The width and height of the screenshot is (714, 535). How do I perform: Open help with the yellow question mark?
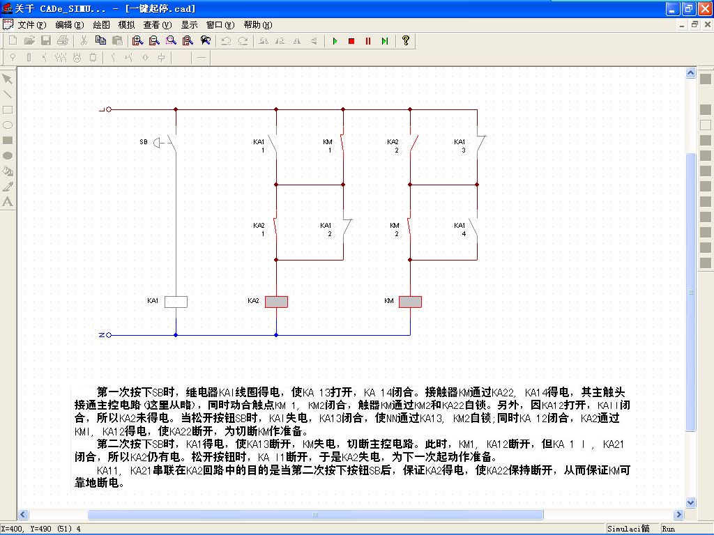pyautogui.click(x=406, y=41)
